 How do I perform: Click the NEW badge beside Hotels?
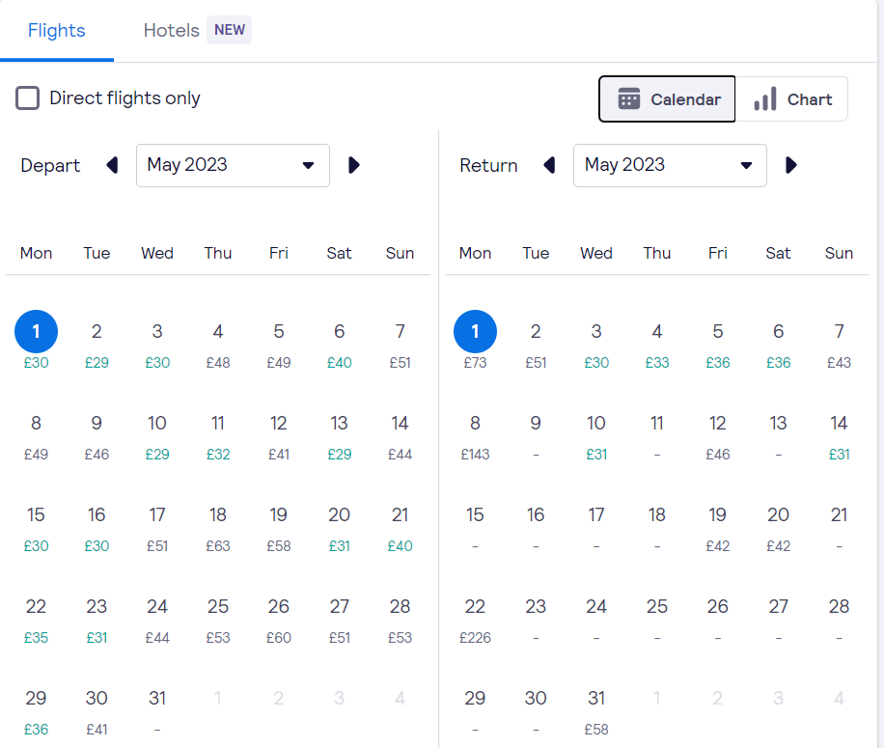pos(229,30)
